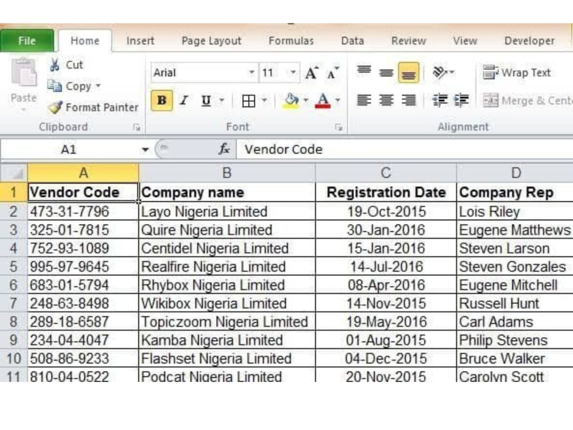Select the Registration Date header cell
Image resolution: width=573 pixels, height=430 pixels.
[386, 192]
